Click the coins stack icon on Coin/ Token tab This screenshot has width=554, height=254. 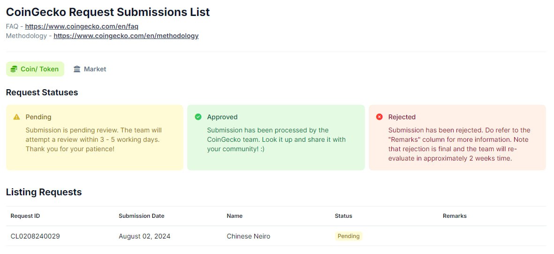[x=14, y=69]
